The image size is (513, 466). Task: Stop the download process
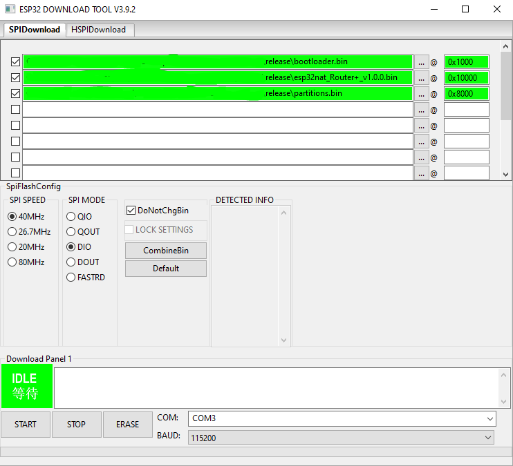pos(77,425)
